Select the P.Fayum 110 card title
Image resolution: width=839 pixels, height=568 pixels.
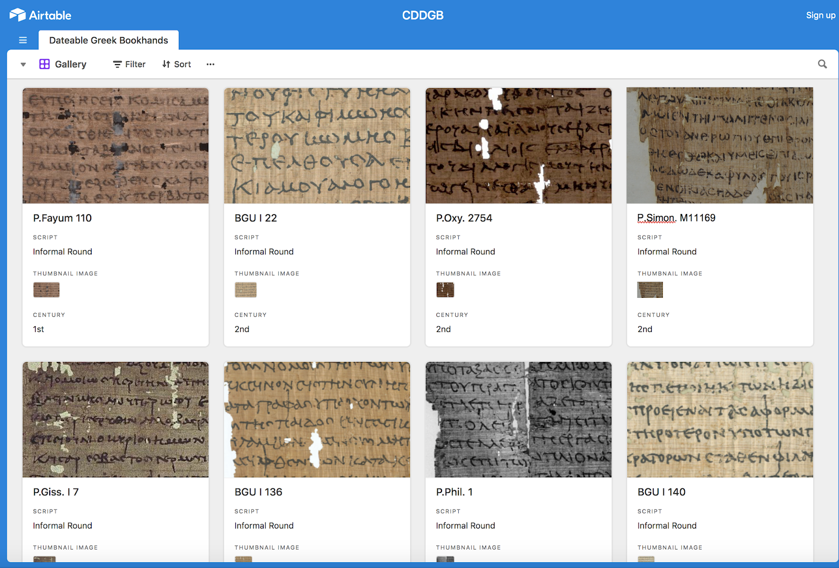pyautogui.click(x=62, y=218)
